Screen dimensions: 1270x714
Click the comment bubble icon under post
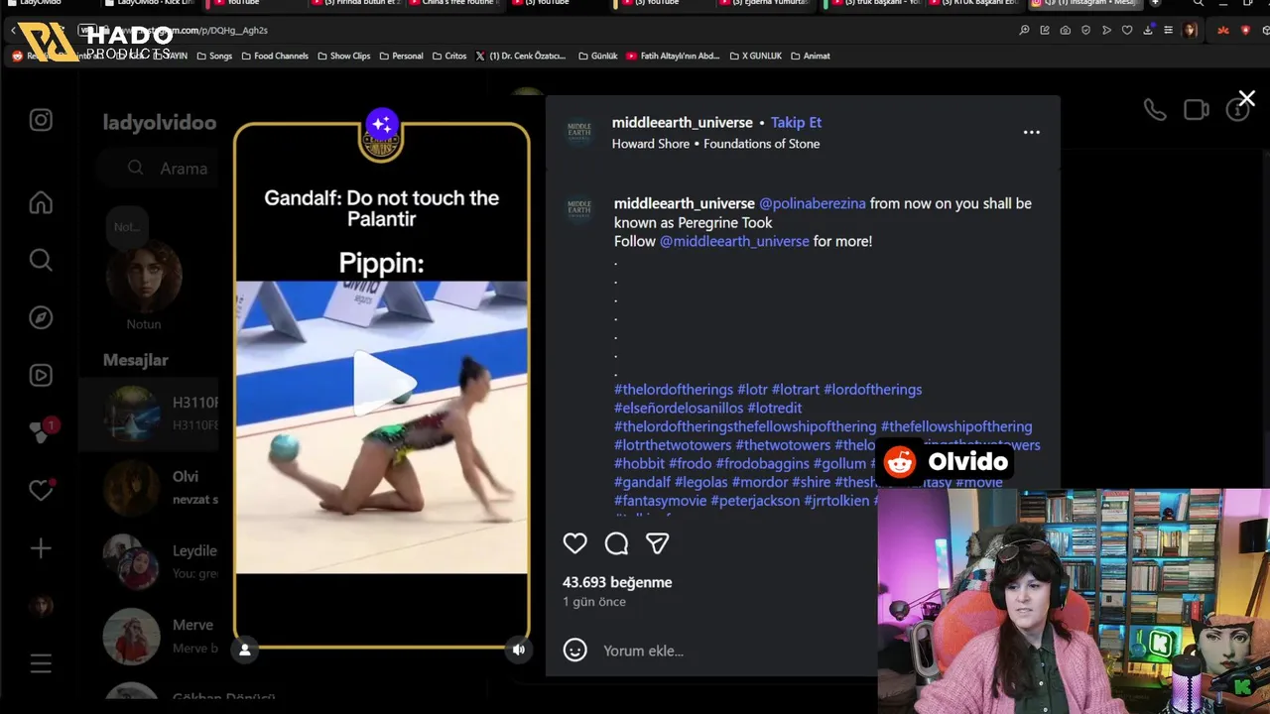(616, 542)
